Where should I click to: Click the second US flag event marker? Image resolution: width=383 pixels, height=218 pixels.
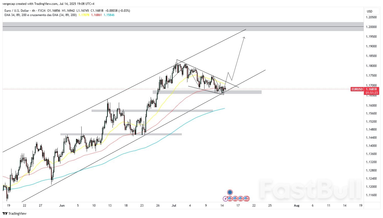coord(235,199)
